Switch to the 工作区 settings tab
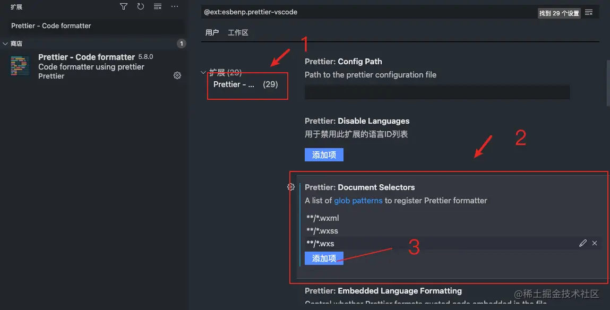This screenshot has height=310, width=610. click(x=237, y=32)
